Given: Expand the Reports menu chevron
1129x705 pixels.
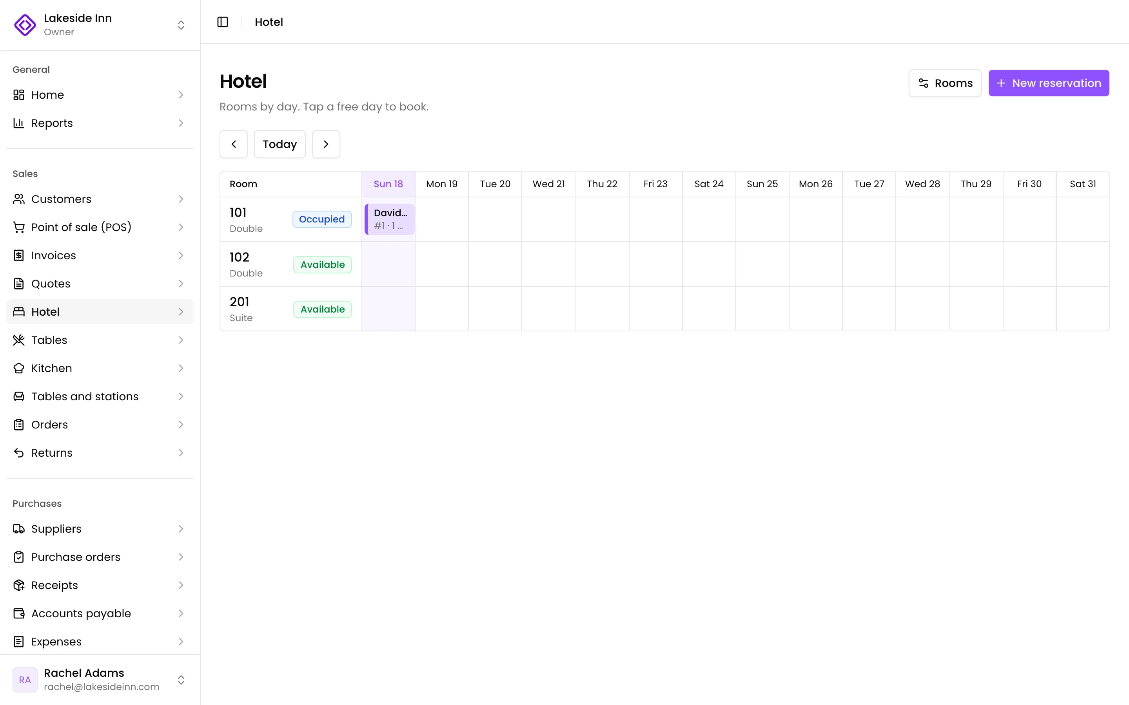Looking at the screenshot, I should [181, 123].
